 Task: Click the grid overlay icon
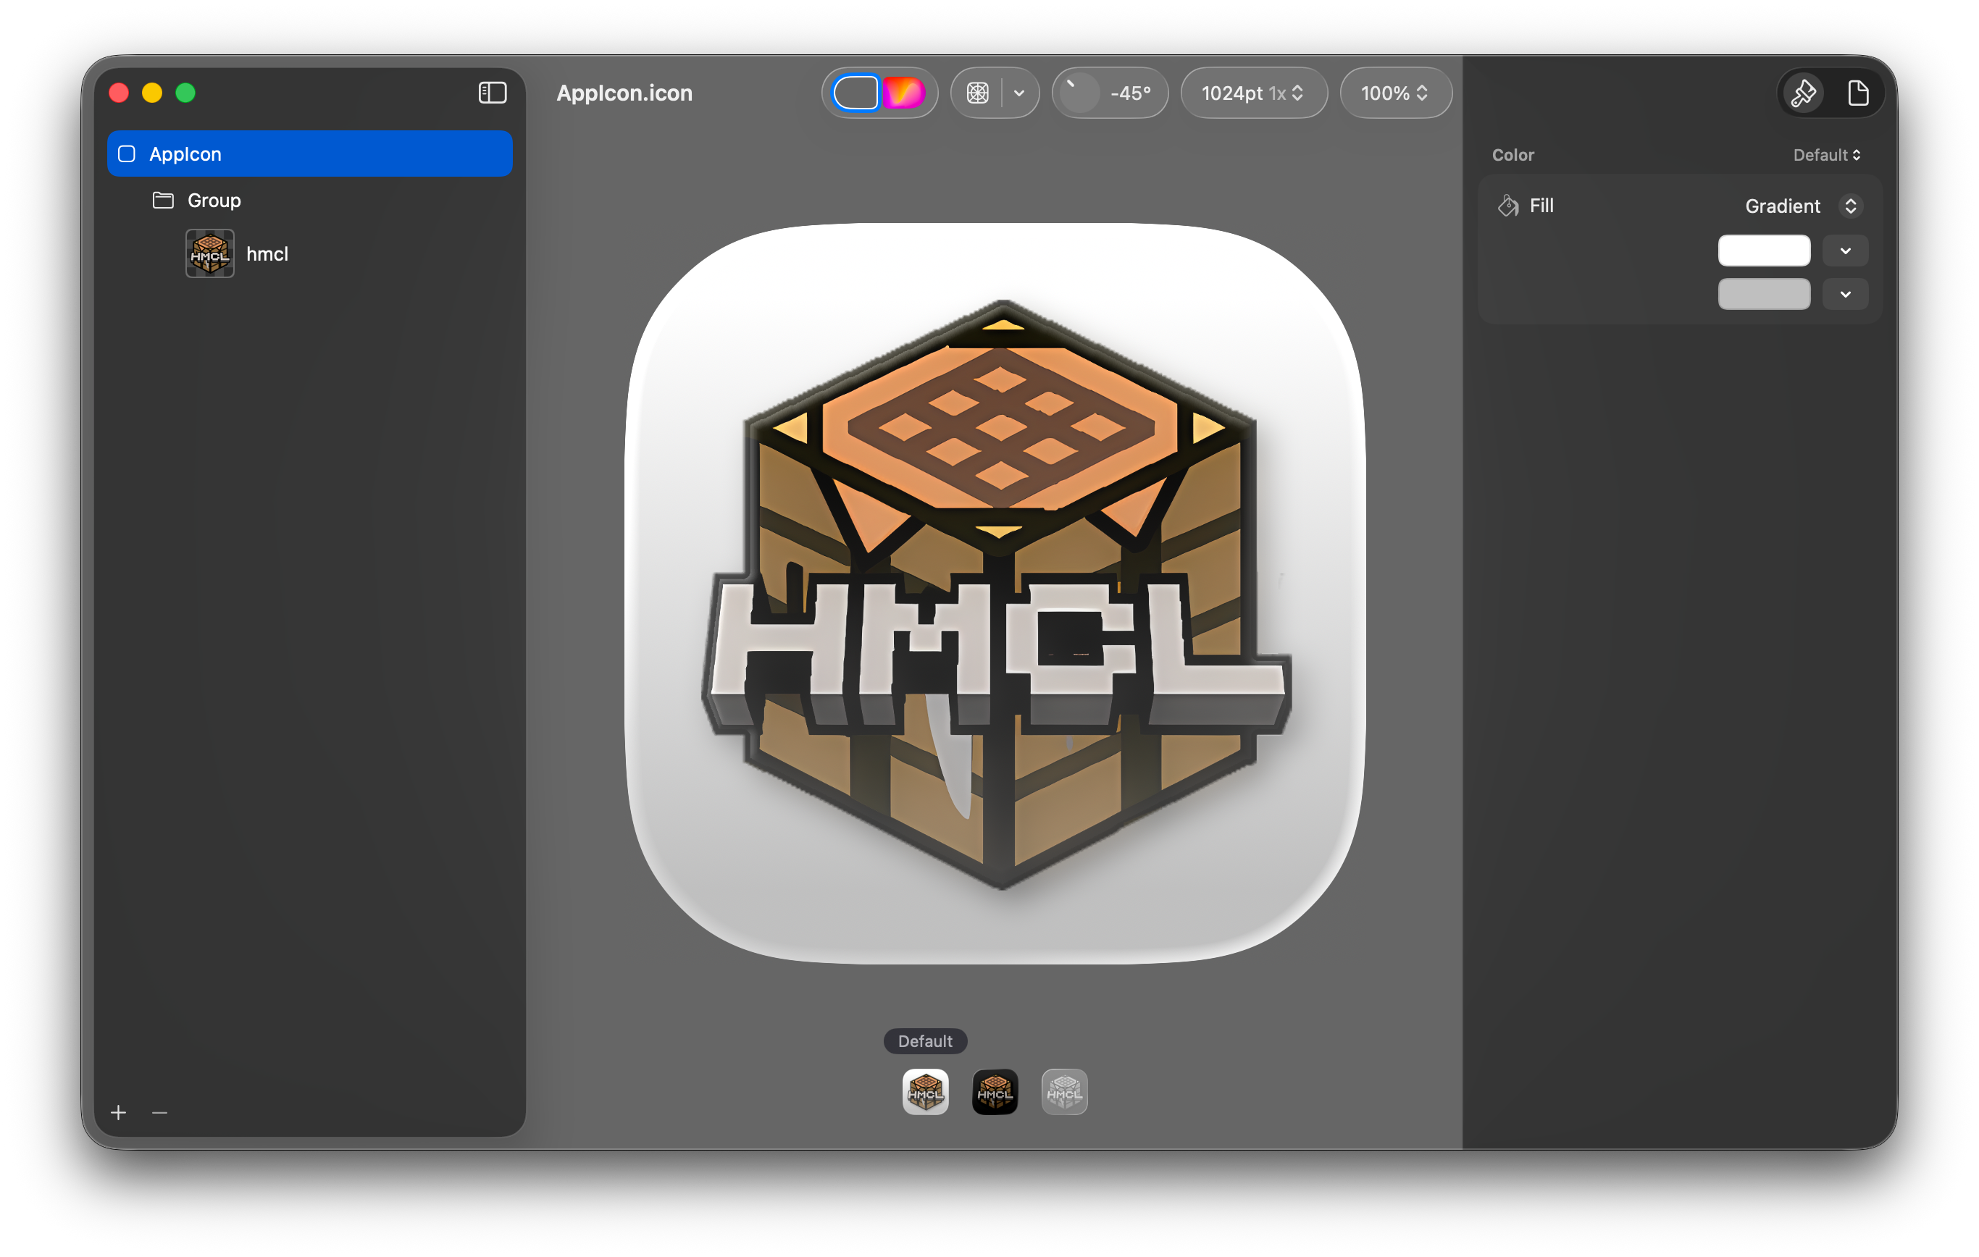click(977, 93)
